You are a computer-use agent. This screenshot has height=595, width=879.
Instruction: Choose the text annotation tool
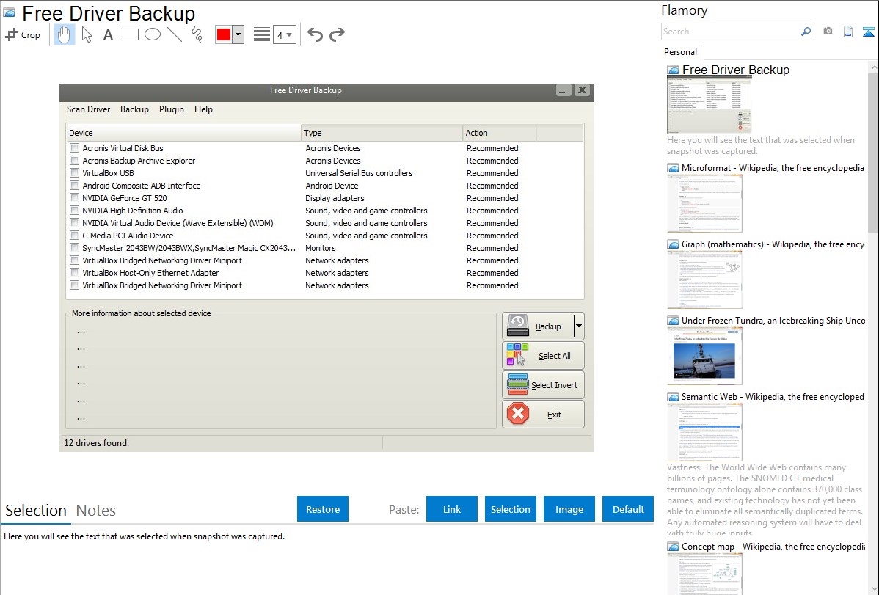(x=108, y=34)
